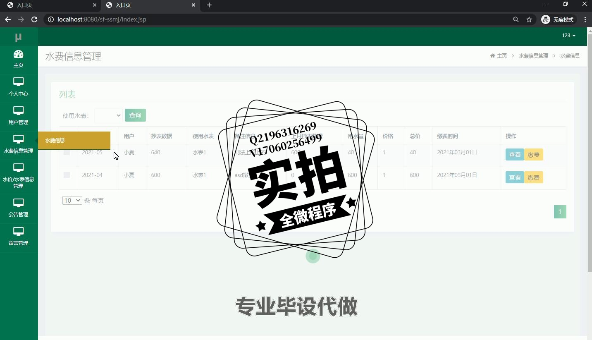Close the first 入口页 tab
592x340 pixels.
pos(95,5)
